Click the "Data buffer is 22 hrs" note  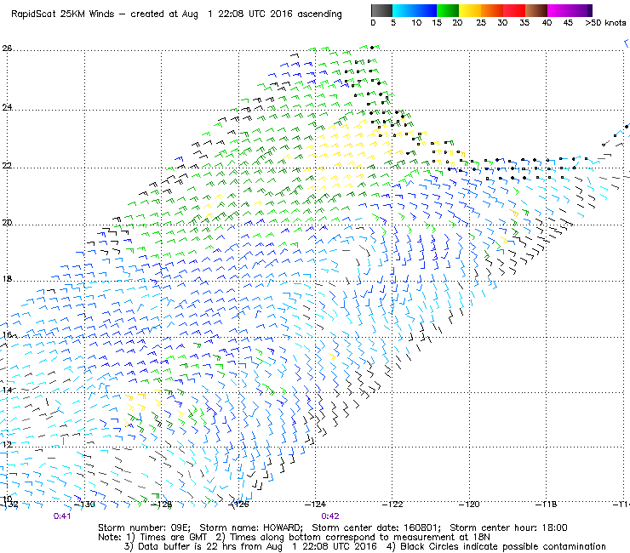[186, 547]
